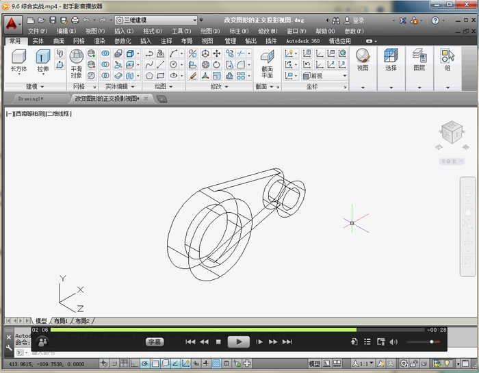Open the 视图(V) menu
This screenshot has width=479, height=373.
(x=95, y=31)
